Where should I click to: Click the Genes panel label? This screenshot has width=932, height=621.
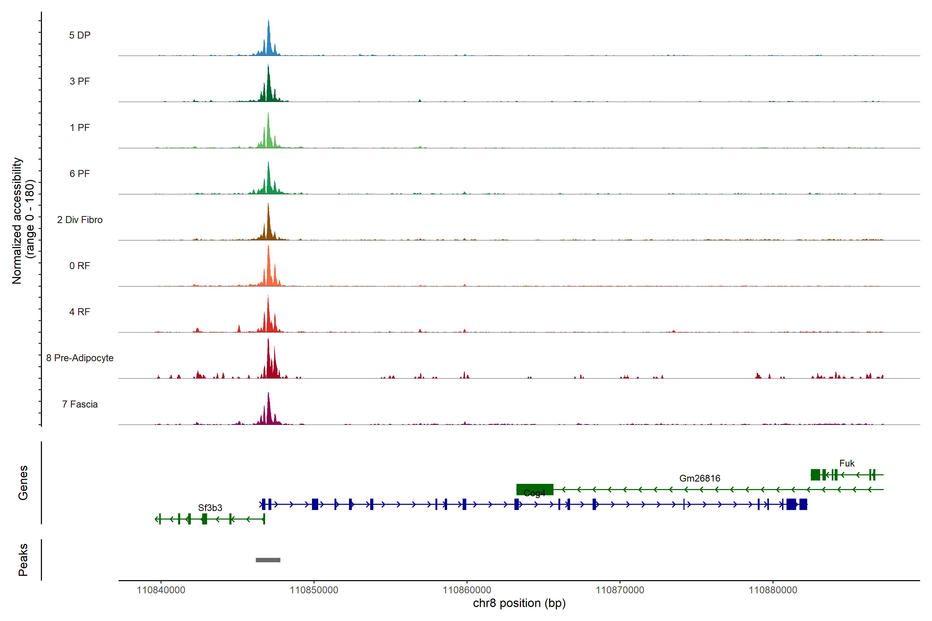click(23, 483)
